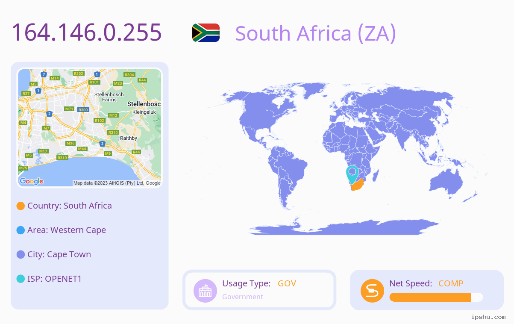Click the Cape Town street map thumbnail
The height and width of the screenshot is (324, 514).
coord(90,128)
